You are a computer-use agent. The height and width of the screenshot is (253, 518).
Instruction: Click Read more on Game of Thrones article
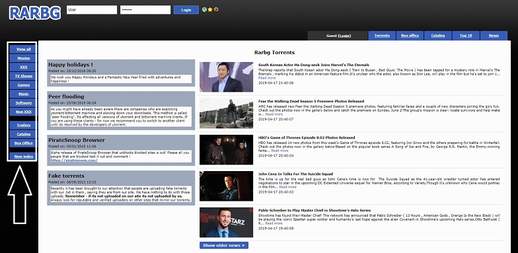tap(280, 151)
